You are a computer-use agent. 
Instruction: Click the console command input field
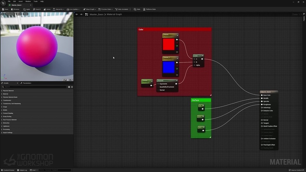(55, 170)
